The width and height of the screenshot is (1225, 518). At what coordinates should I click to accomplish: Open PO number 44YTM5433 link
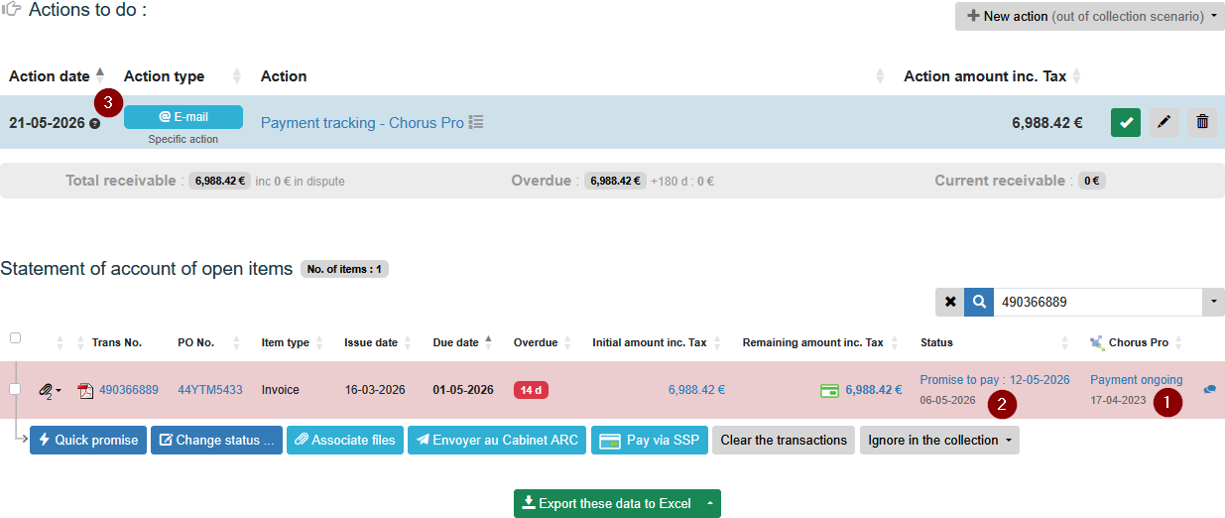(x=210, y=390)
